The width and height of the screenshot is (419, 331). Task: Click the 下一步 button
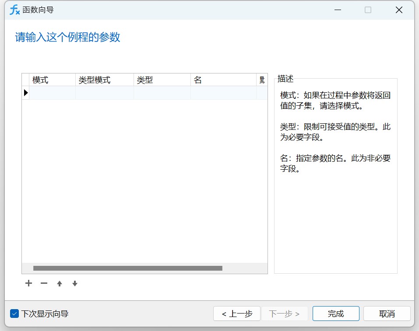click(x=285, y=313)
